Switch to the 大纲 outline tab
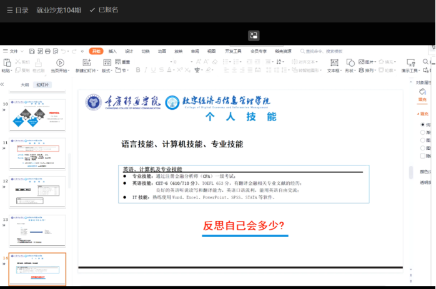Screen dimensions: 436x289 24,84
